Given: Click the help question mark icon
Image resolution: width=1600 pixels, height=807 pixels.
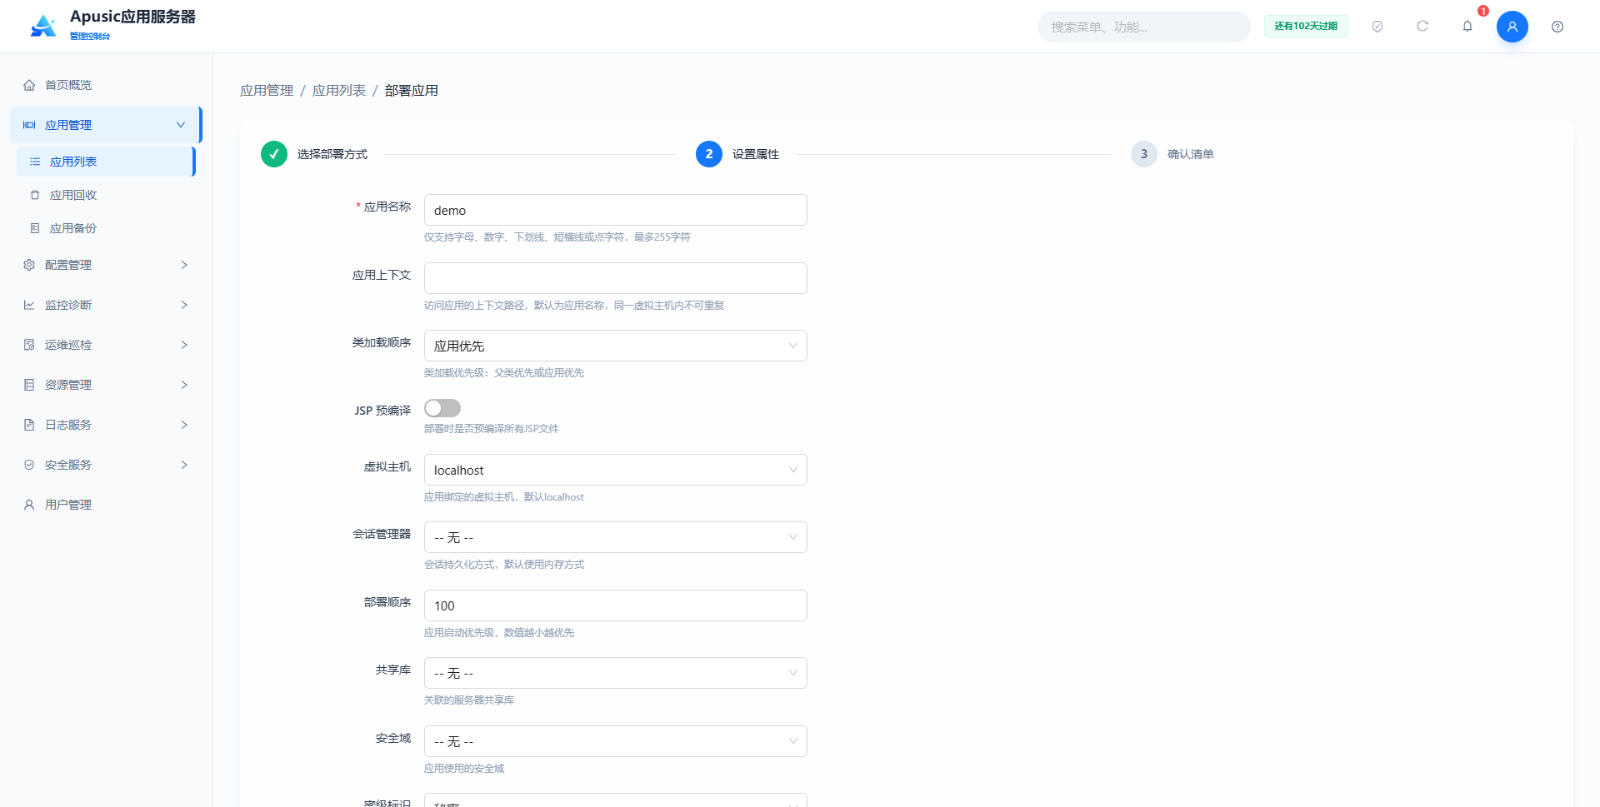Looking at the screenshot, I should pos(1557,27).
